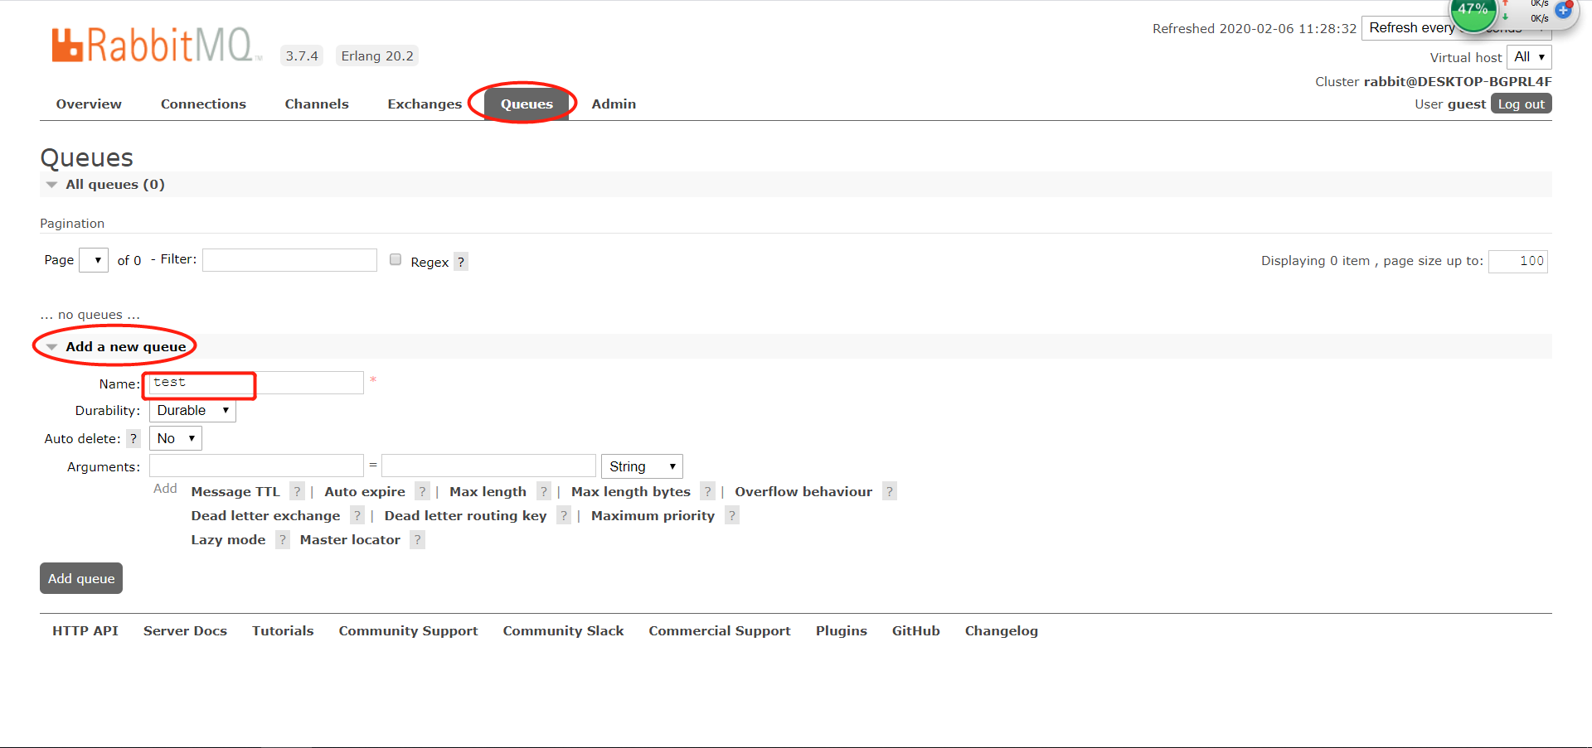Open help icon for Auto delete
Viewport: 1592px width, 748px height.
[133, 438]
